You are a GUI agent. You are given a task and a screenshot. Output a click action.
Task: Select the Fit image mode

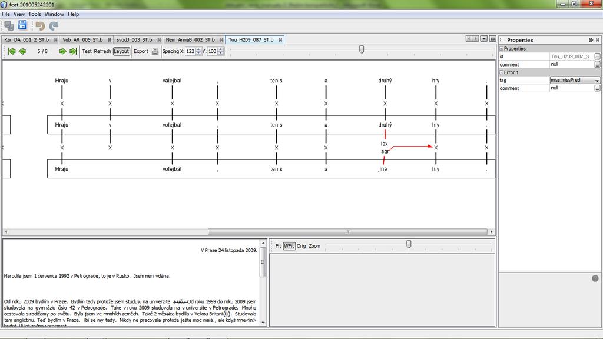pyautogui.click(x=278, y=246)
